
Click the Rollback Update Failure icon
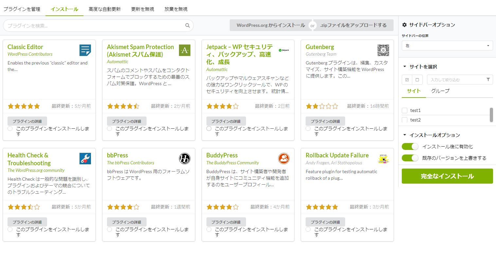(x=383, y=159)
